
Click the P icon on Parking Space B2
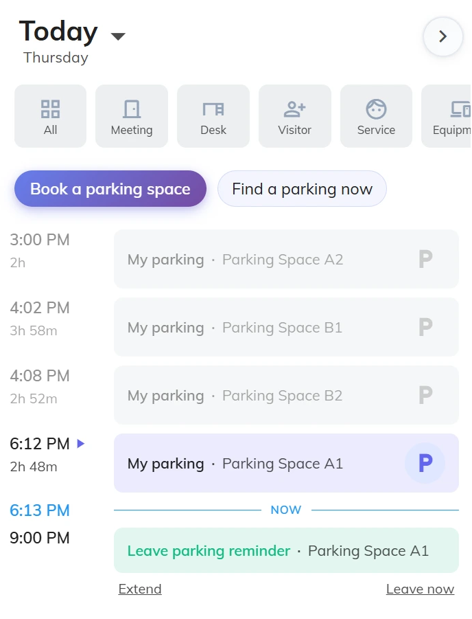click(425, 395)
